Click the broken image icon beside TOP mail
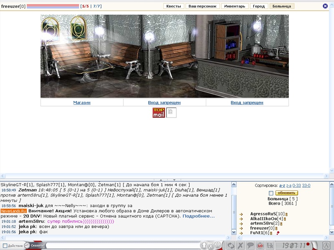 [x=171, y=112]
